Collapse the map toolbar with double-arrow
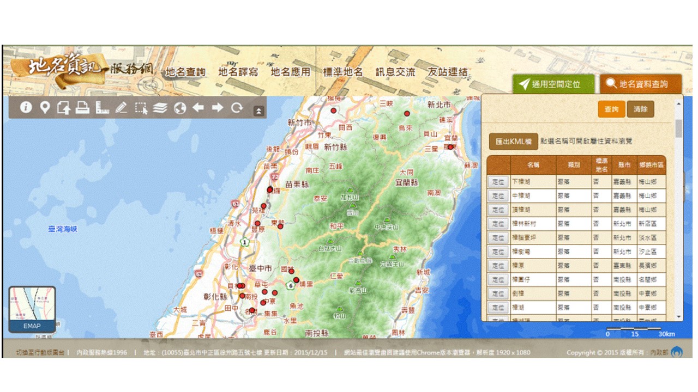This screenshot has height=392, width=698. [x=259, y=111]
